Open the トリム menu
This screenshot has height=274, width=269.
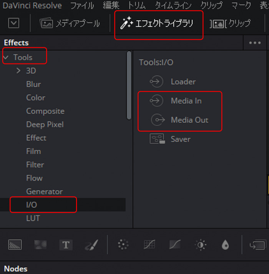[137, 5]
